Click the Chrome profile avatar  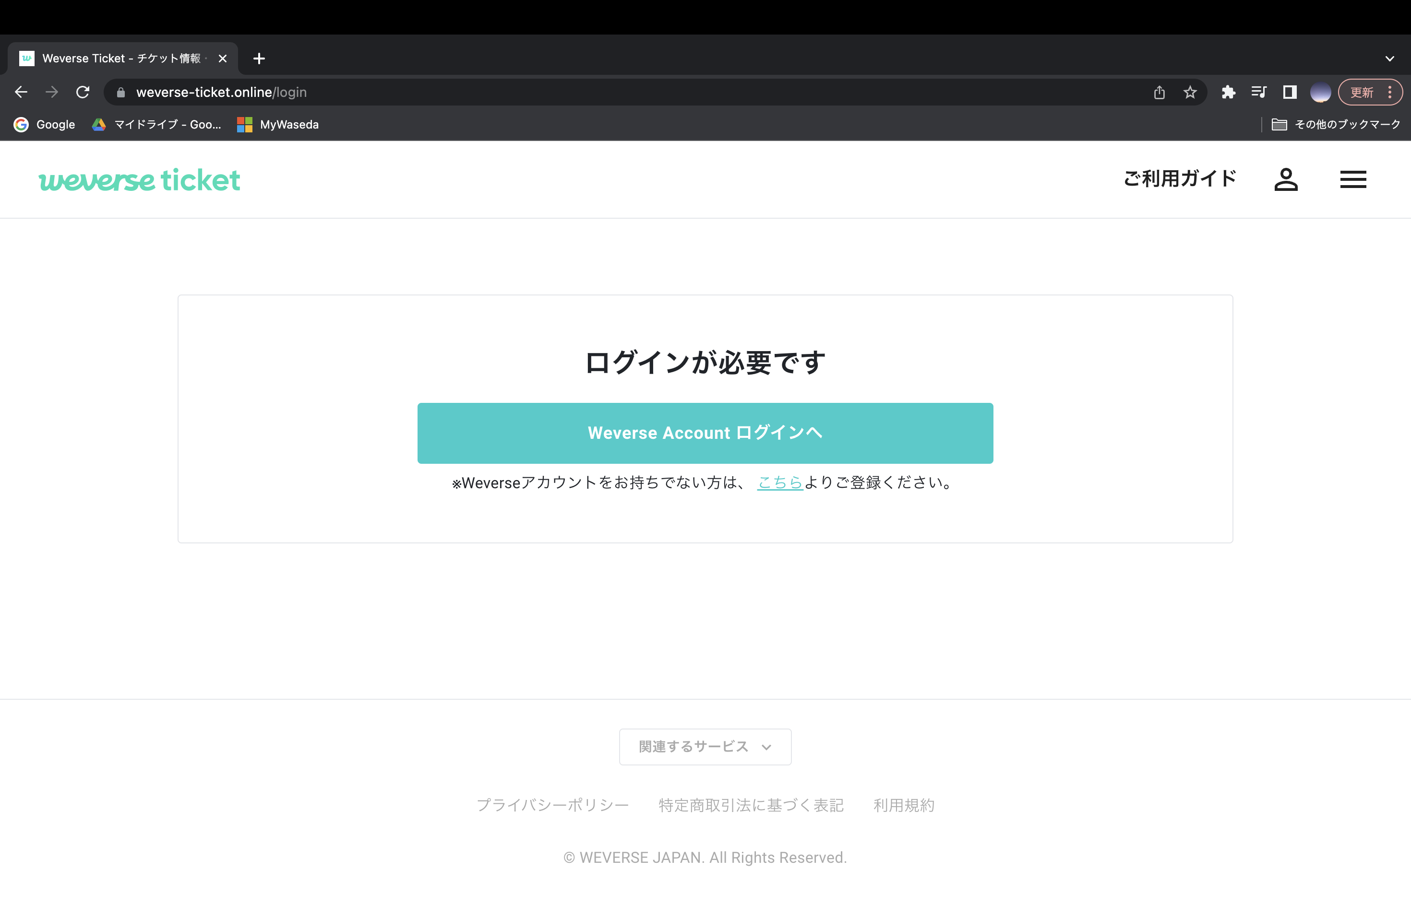[1320, 93]
